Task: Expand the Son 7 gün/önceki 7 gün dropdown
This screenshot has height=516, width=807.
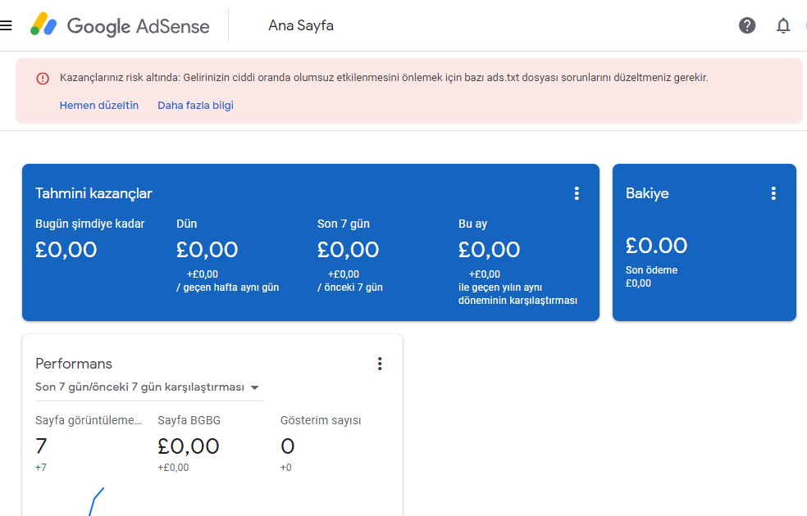Action: (149, 387)
